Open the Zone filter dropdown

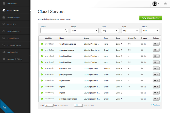click(x=110, y=30)
